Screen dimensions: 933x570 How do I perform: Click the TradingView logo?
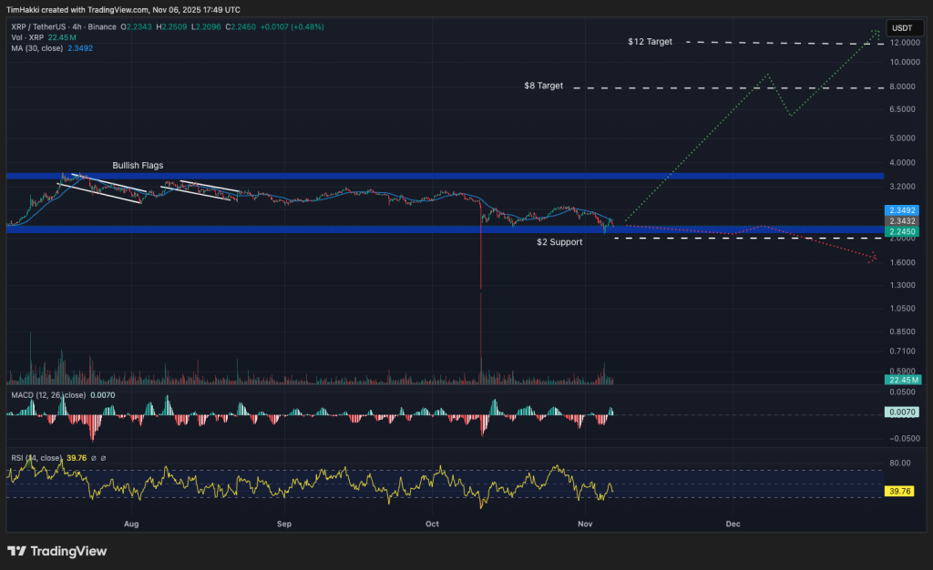coord(56,551)
